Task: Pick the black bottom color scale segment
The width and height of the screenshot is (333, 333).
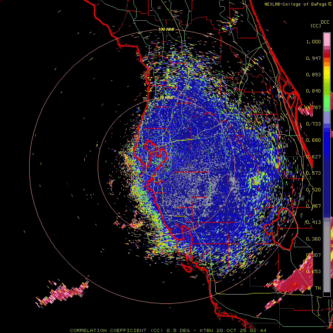Action: tap(327, 294)
